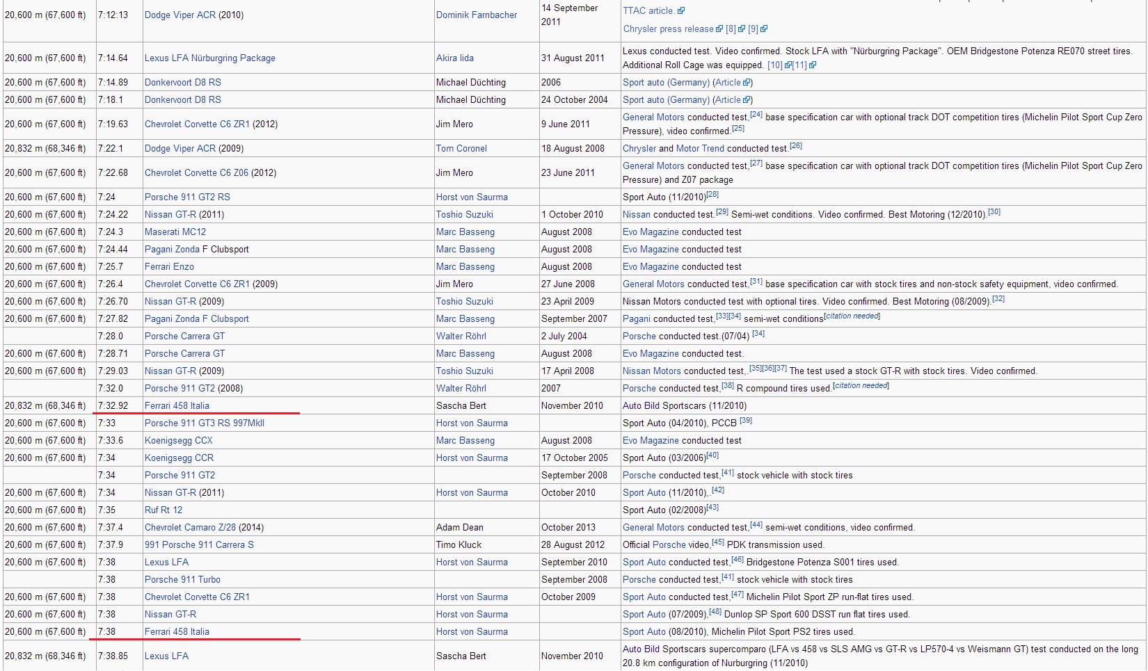The height and width of the screenshot is (671, 1148).
Task: Open Chevrolet Corvette C6 ZR1 (2012) link
Action: (197, 124)
